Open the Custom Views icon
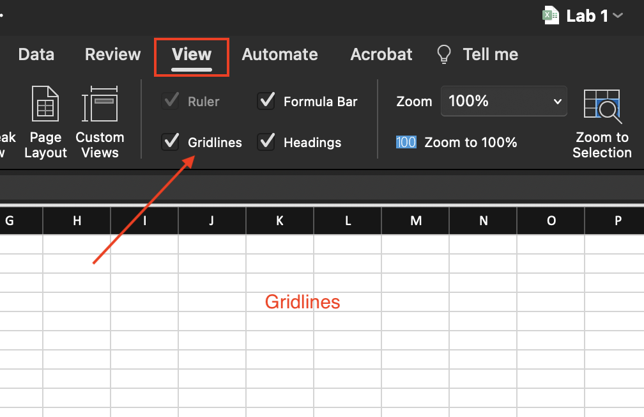The width and height of the screenshot is (644, 417). [x=100, y=106]
